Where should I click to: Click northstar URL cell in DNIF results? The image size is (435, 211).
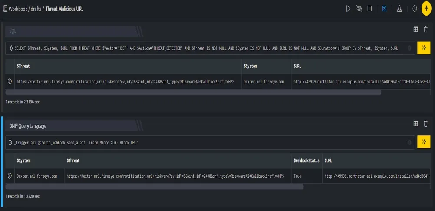[x=377, y=176]
